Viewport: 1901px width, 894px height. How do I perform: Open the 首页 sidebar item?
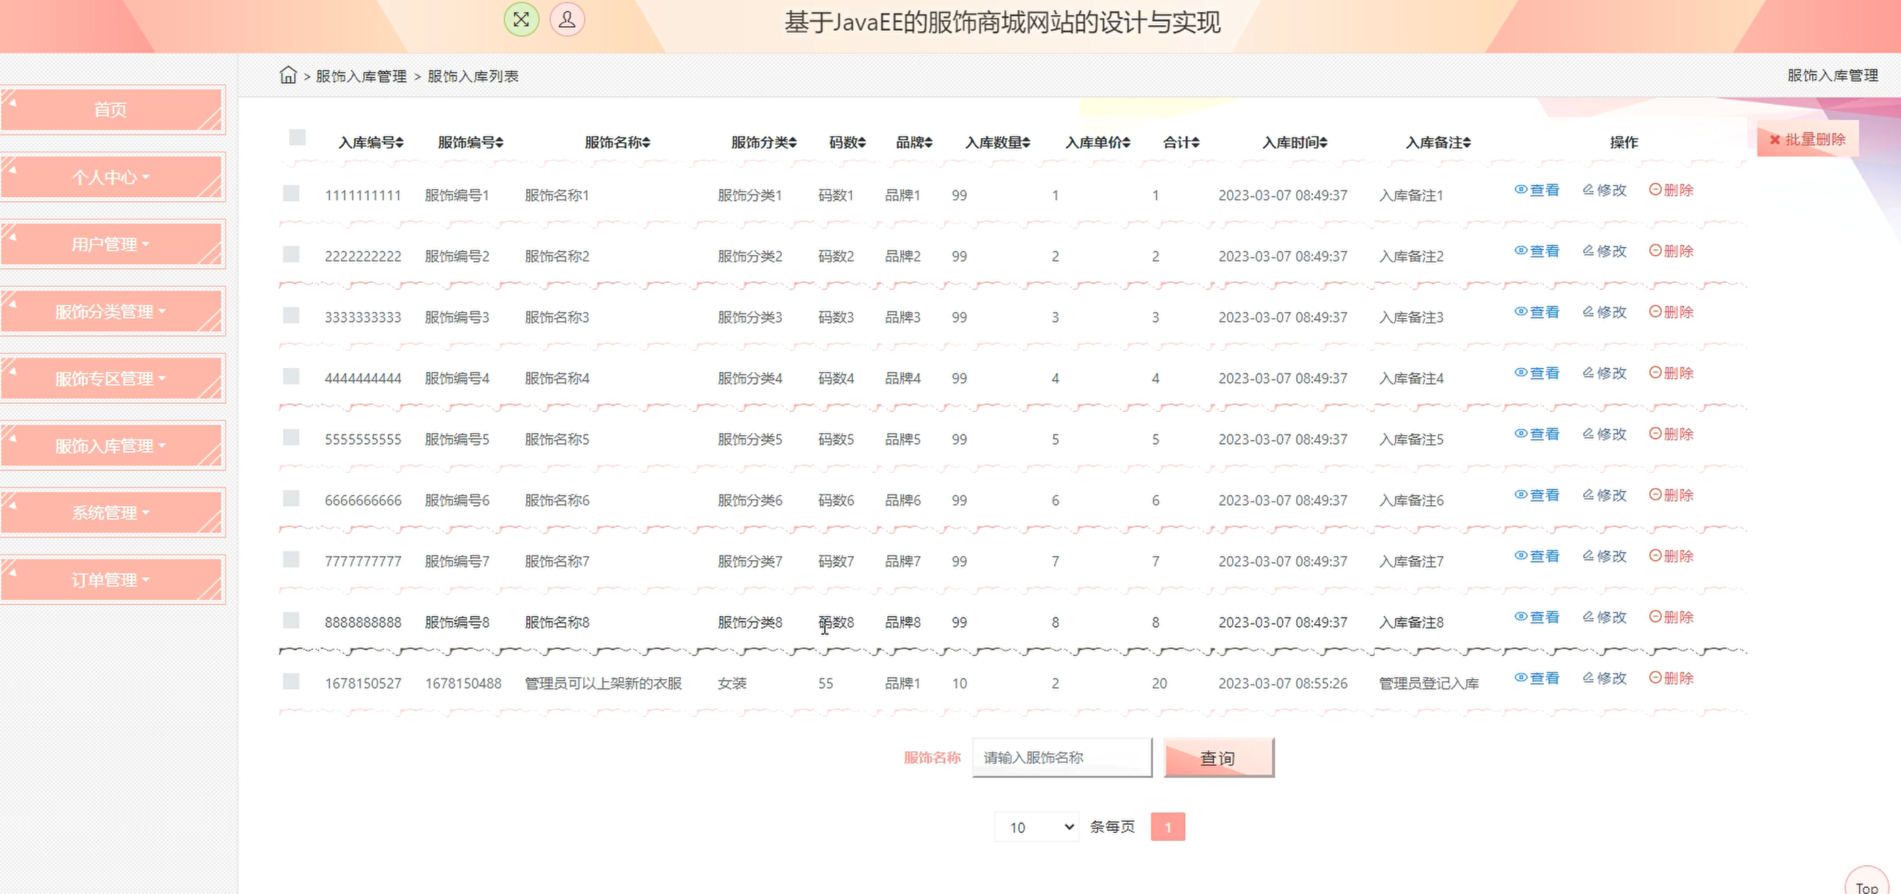[x=112, y=109]
